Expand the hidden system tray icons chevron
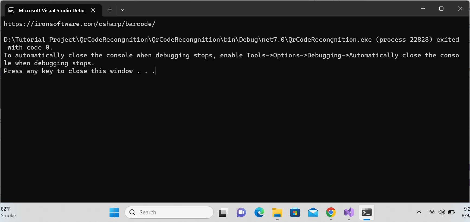 419,212
